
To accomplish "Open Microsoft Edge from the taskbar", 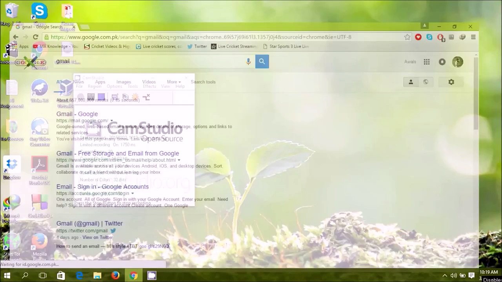I will (79, 276).
